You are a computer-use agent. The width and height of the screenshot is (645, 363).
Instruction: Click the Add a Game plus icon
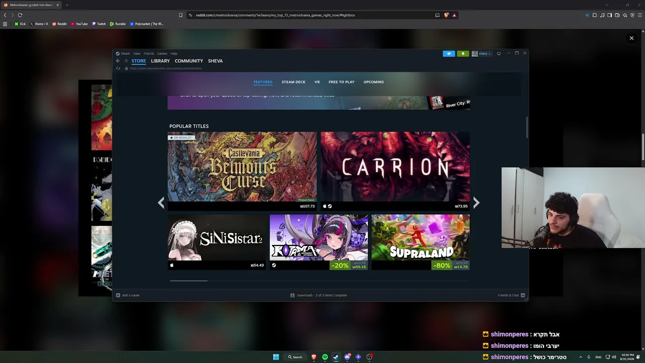118,295
